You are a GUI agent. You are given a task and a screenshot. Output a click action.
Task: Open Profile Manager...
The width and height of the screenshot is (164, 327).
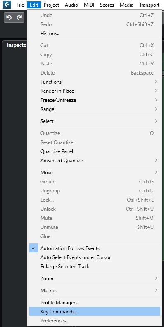tap(95, 303)
